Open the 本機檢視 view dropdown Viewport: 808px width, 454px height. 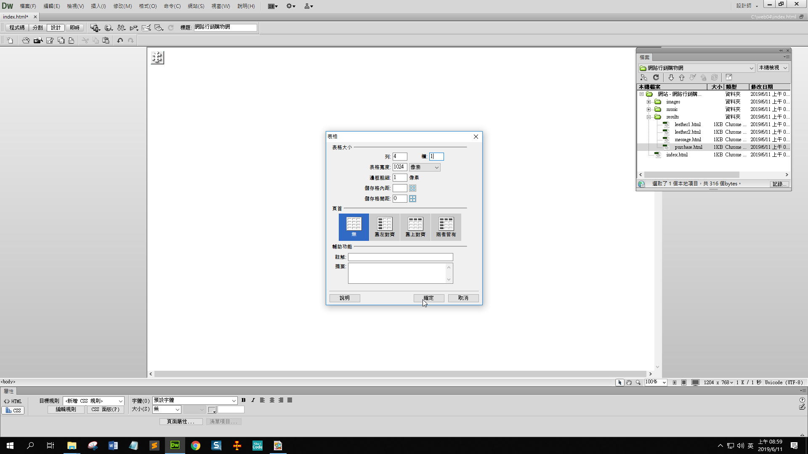(x=773, y=68)
